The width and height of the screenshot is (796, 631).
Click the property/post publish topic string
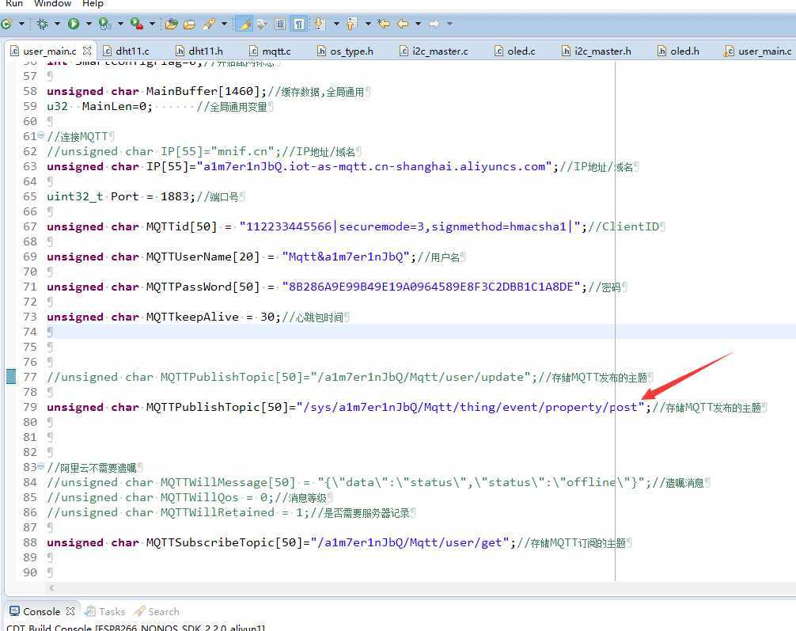[470, 407]
